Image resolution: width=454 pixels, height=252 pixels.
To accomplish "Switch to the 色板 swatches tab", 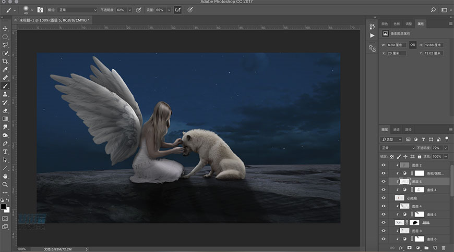I will (397, 24).
